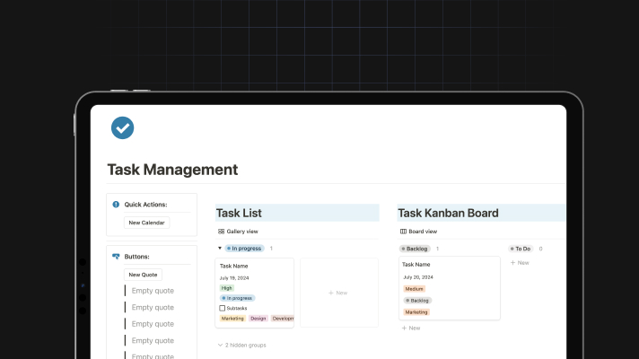Click the blue checkmark page icon
Screen dimensions: 639x359
click(122, 128)
